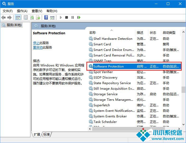The width and height of the screenshot is (186, 143).
Task: Switch to the 扩展 tab
Action: click(37, 135)
